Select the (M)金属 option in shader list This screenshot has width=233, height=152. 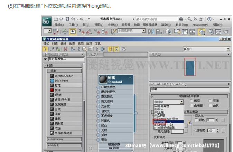click(169, 112)
